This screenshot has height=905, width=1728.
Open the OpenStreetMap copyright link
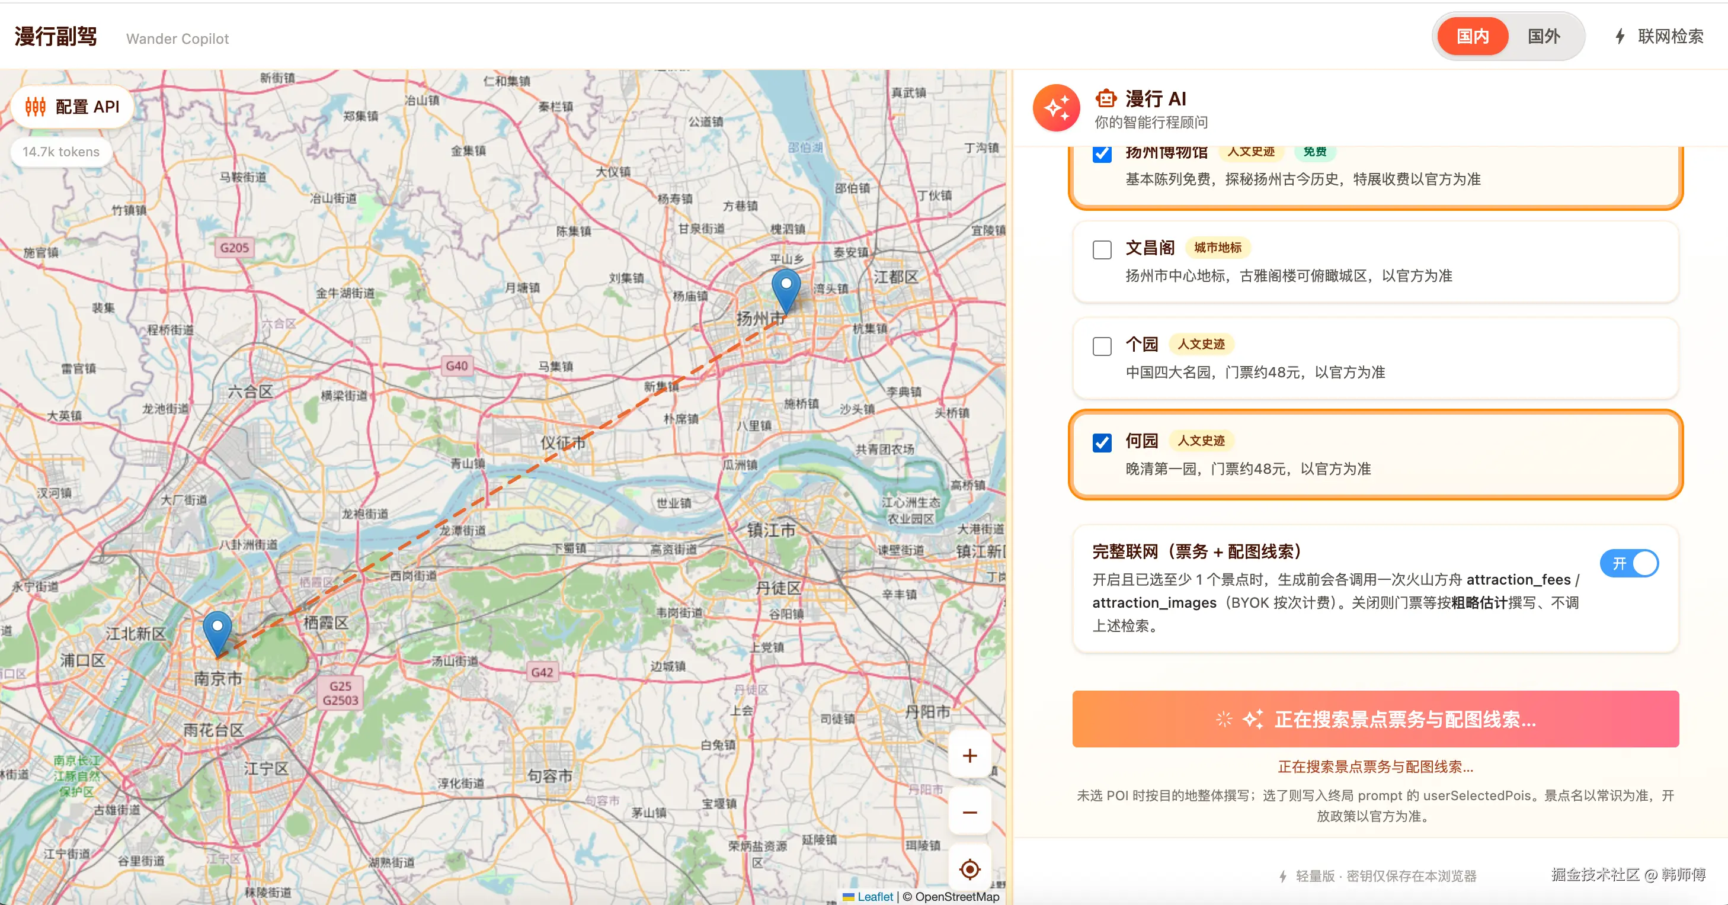pos(956,897)
